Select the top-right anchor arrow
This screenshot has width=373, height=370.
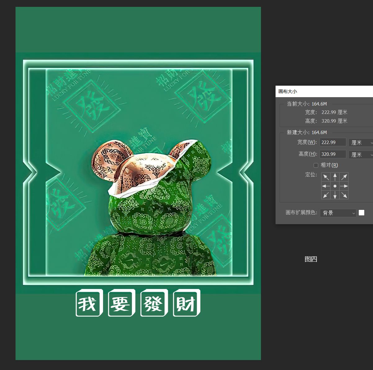(344, 177)
